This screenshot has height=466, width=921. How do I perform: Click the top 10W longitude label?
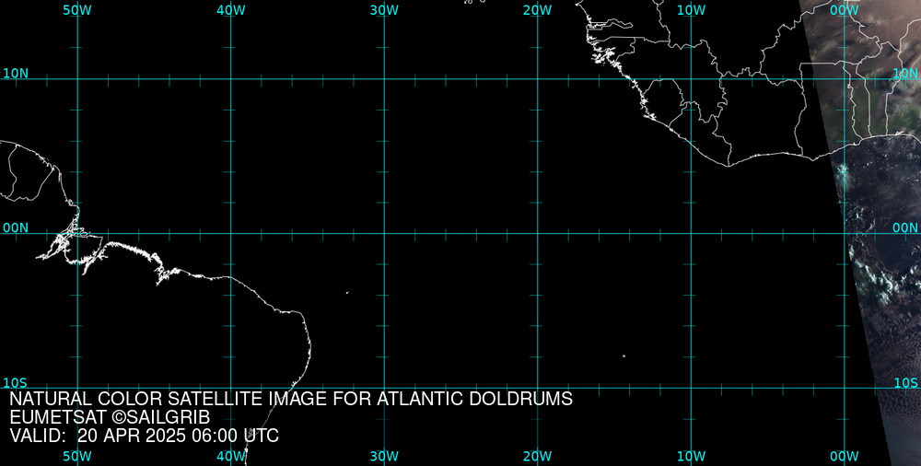[691, 10]
